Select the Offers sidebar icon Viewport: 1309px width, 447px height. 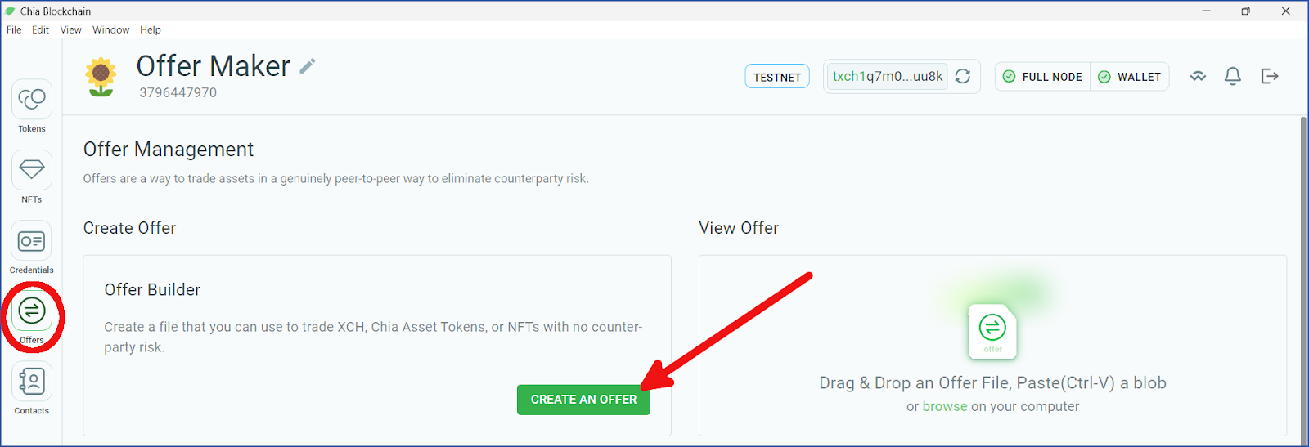click(32, 317)
